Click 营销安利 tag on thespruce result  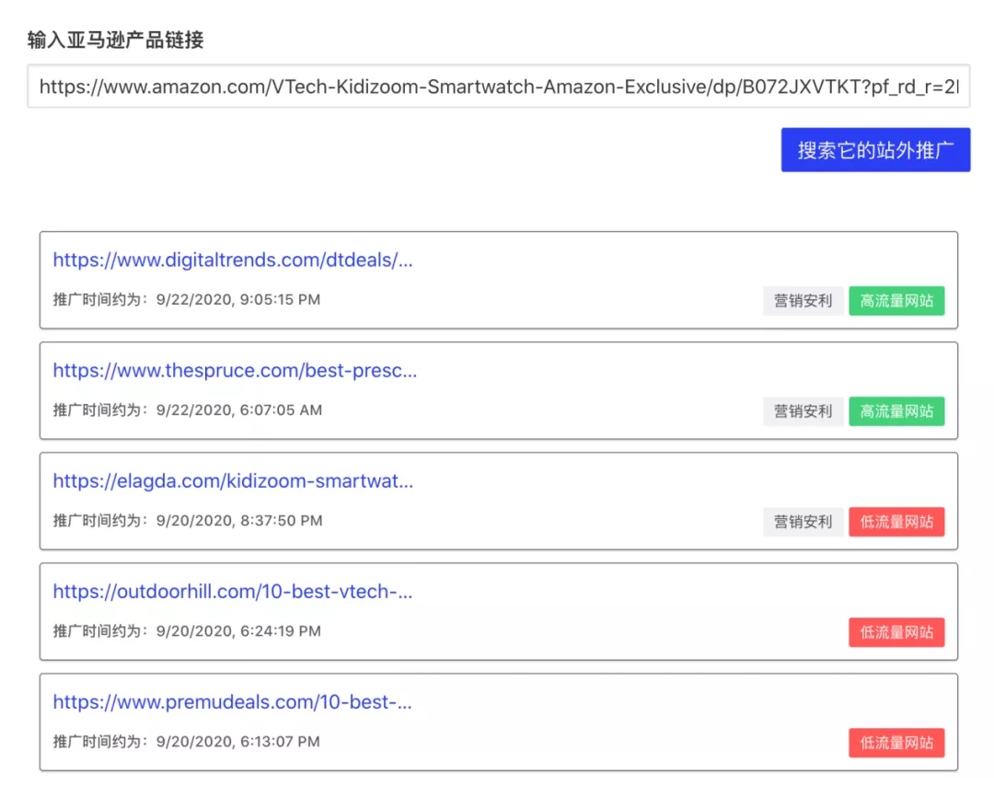coord(803,410)
